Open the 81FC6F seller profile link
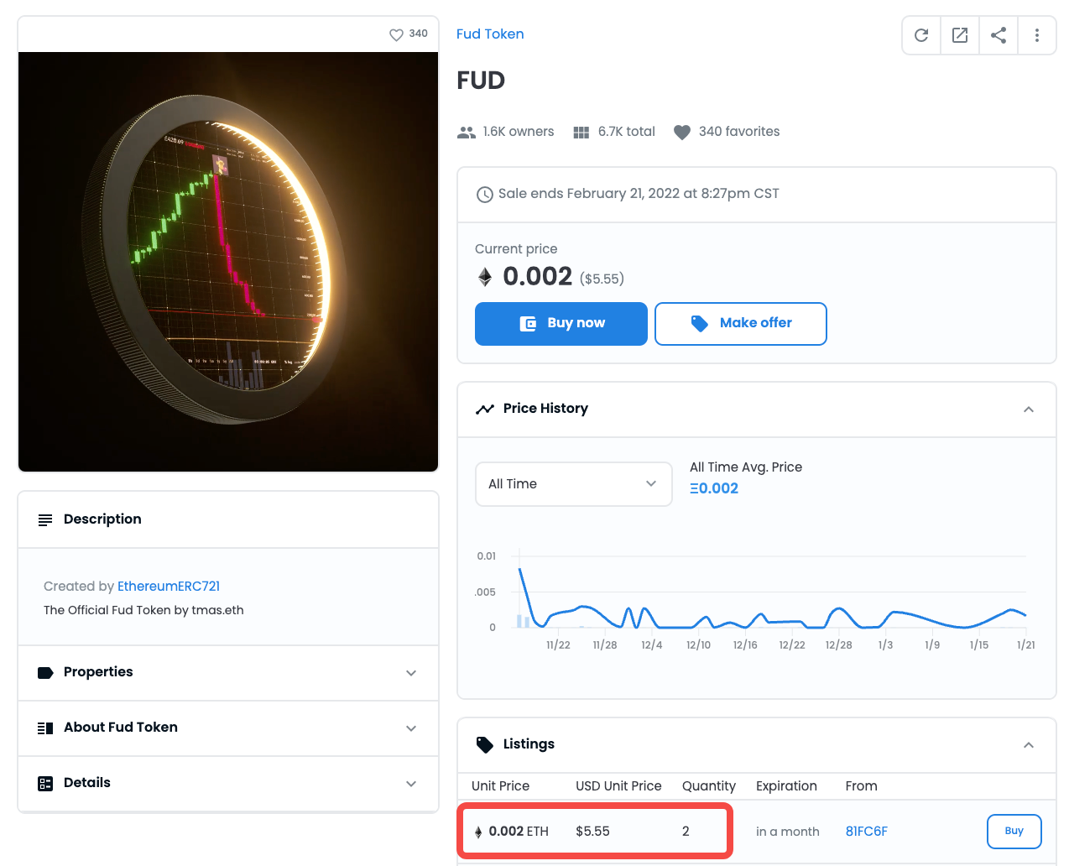 867,831
